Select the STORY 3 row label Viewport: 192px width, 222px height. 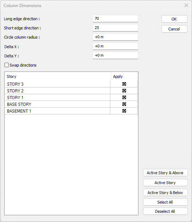15,84
